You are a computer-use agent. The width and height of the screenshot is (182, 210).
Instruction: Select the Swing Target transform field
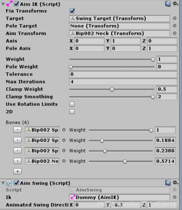[x=119, y=18]
